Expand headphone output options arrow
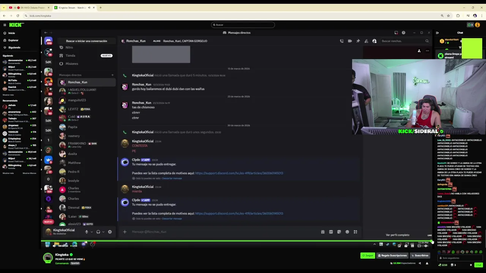The height and width of the screenshot is (273, 486). click(103, 232)
